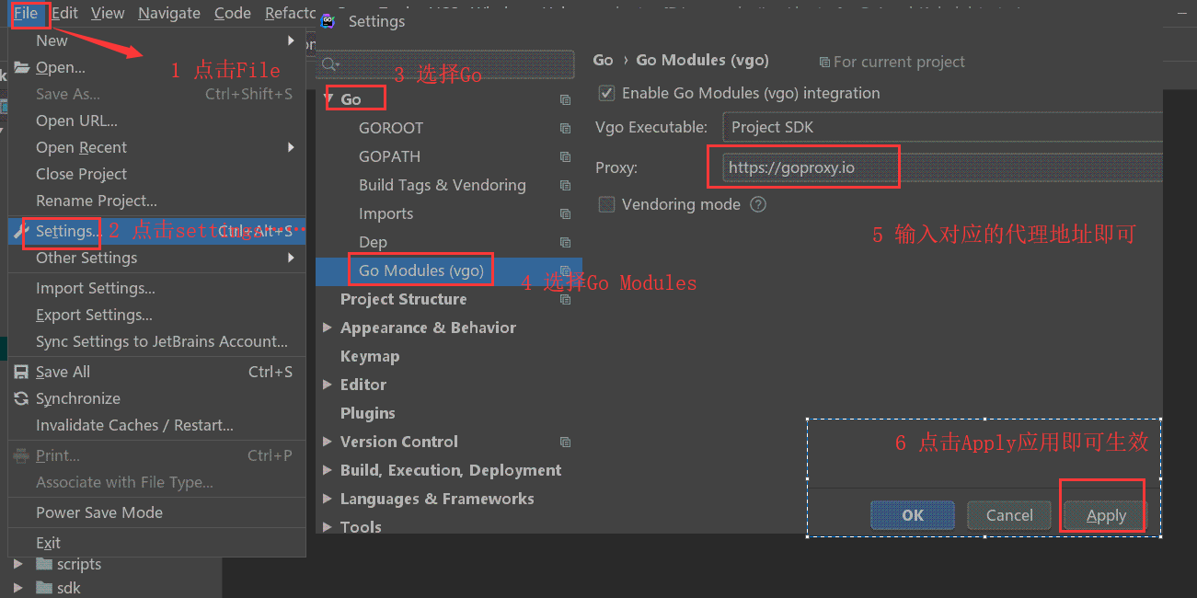Expand the Tools settings section
This screenshot has width=1197, height=598.
click(x=328, y=527)
